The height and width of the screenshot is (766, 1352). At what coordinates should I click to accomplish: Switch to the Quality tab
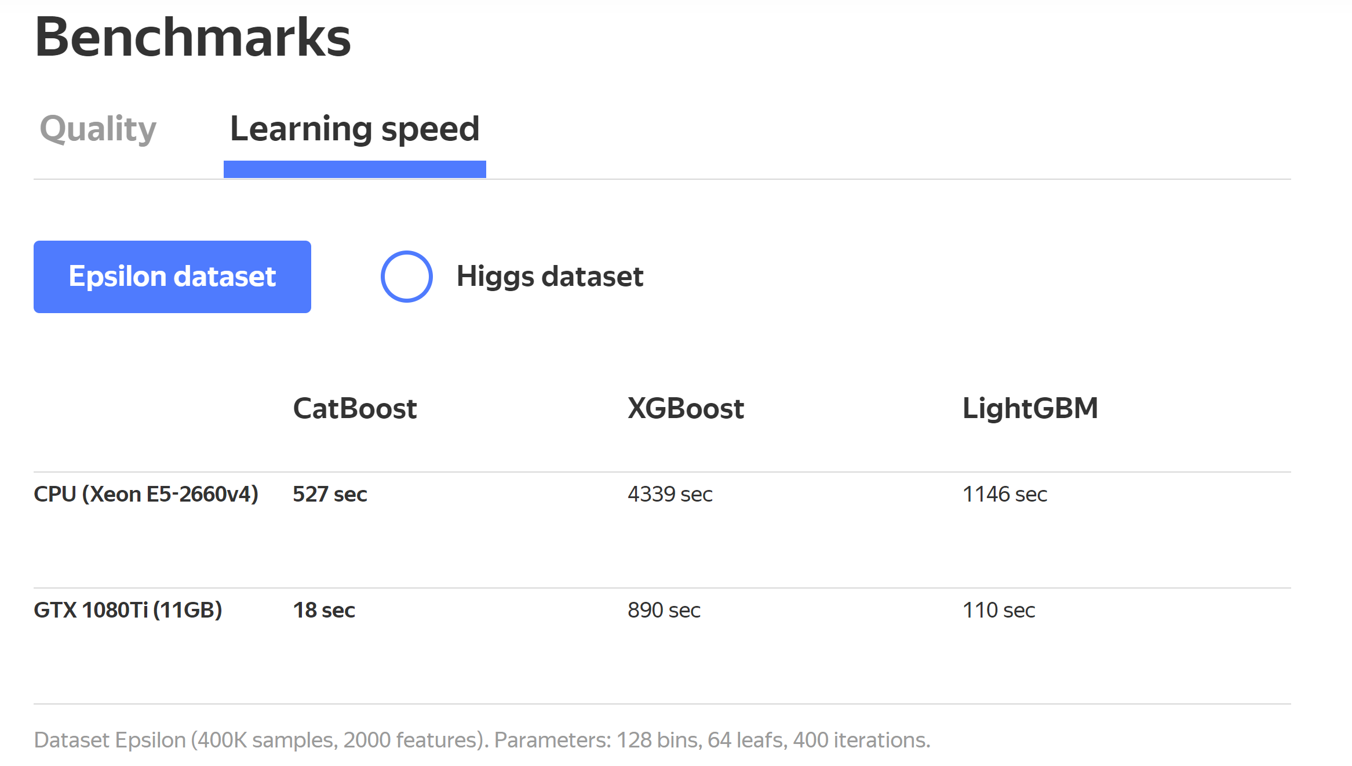click(98, 129)
